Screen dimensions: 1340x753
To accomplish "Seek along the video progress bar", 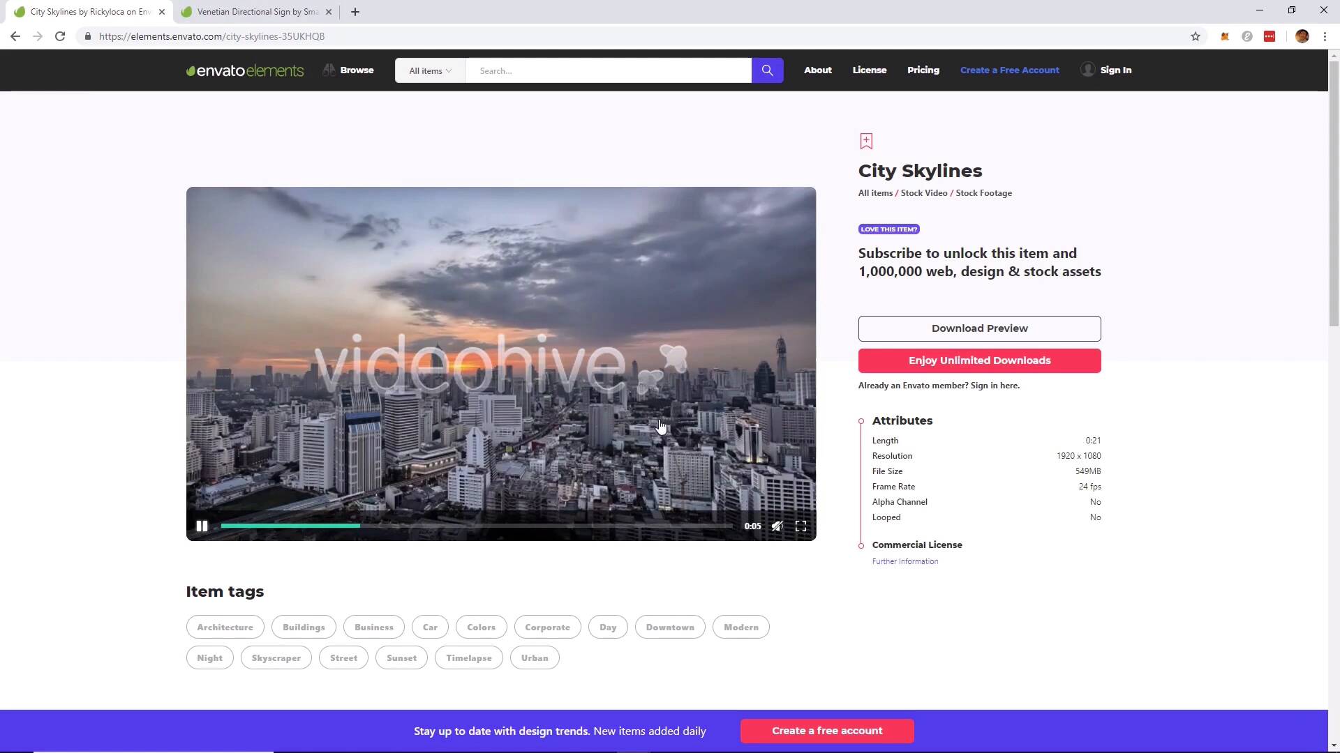I will (477, 526).
